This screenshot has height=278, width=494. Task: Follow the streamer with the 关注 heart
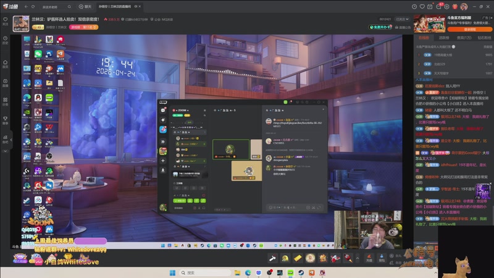click(6, 21)
